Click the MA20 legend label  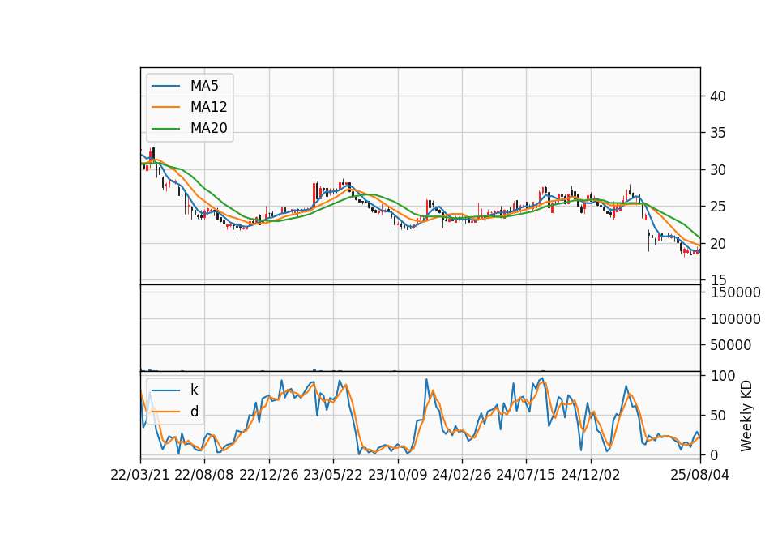(x=209, y=128)
